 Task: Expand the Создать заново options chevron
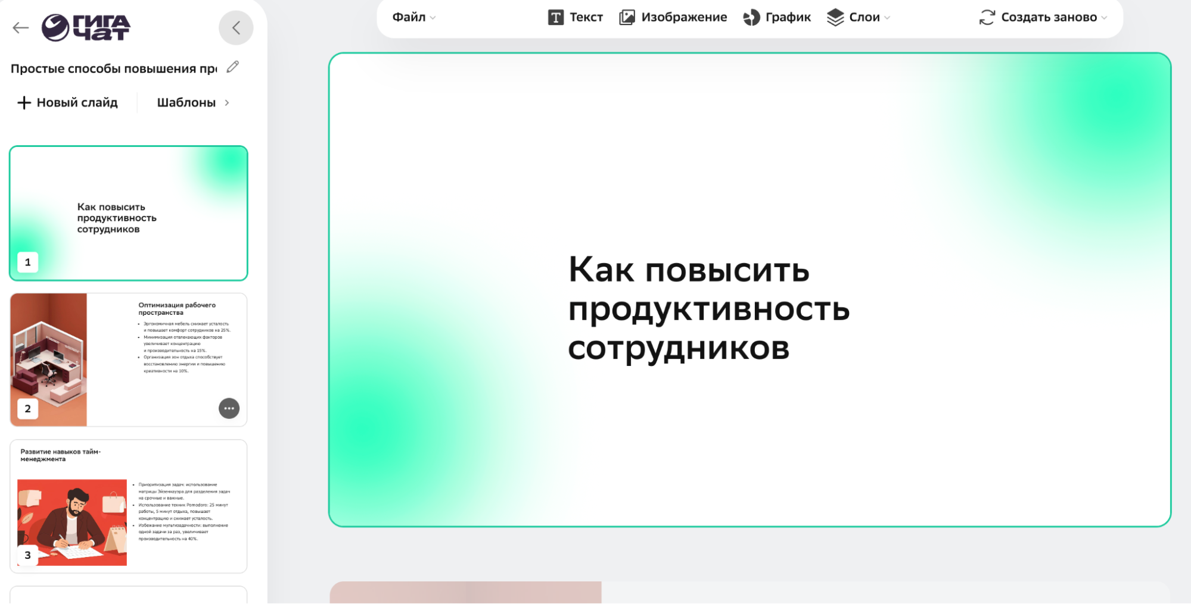[1105, 17]
